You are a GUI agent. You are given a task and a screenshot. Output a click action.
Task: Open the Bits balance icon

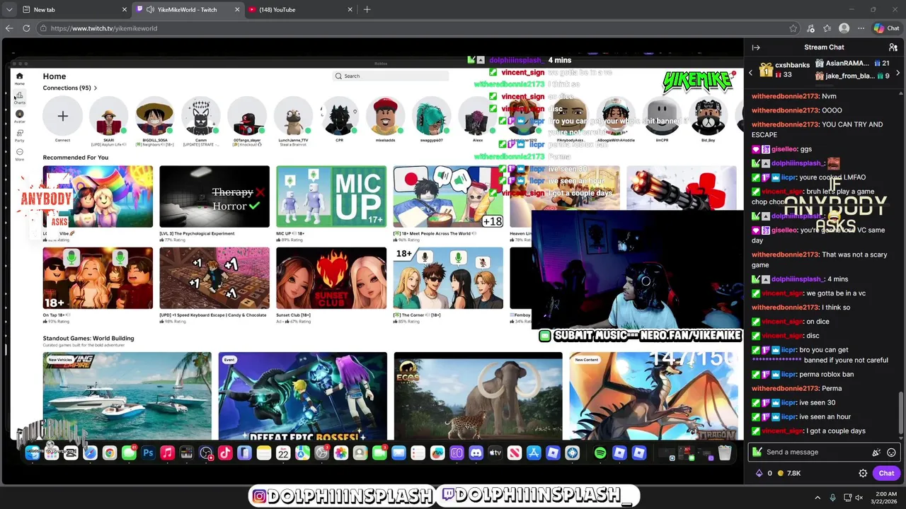(x=759, y=474)
